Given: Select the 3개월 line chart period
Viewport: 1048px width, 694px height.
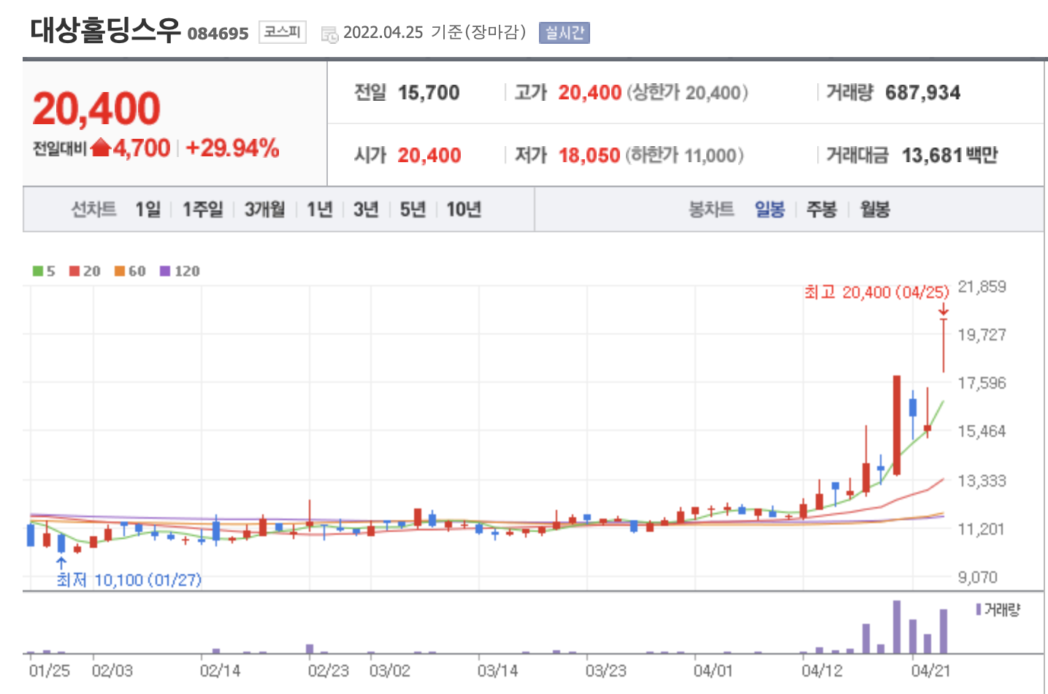Looking at the screenshot, I should 264,210.
